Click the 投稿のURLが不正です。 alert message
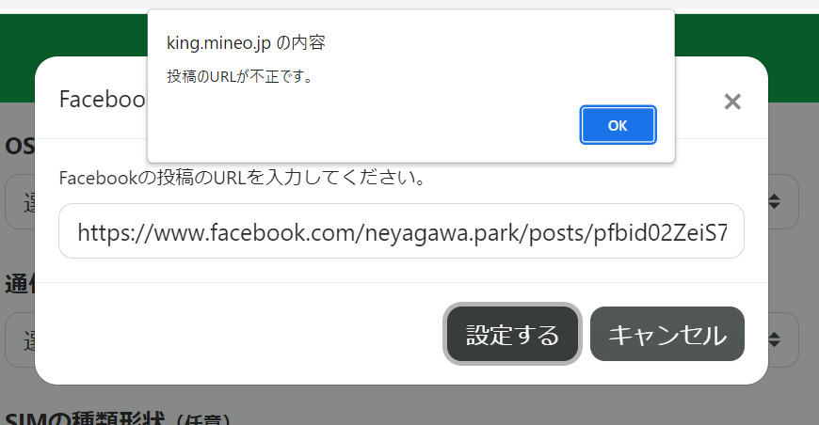Screen dimensions: 819x425 (240, 77)
